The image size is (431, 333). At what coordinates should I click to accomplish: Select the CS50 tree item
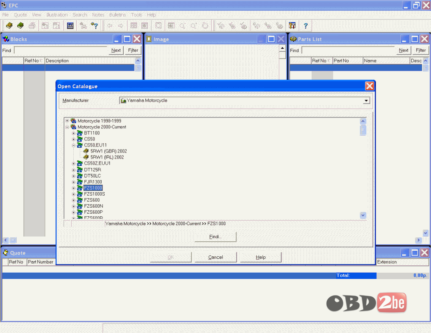coord(89,139)
